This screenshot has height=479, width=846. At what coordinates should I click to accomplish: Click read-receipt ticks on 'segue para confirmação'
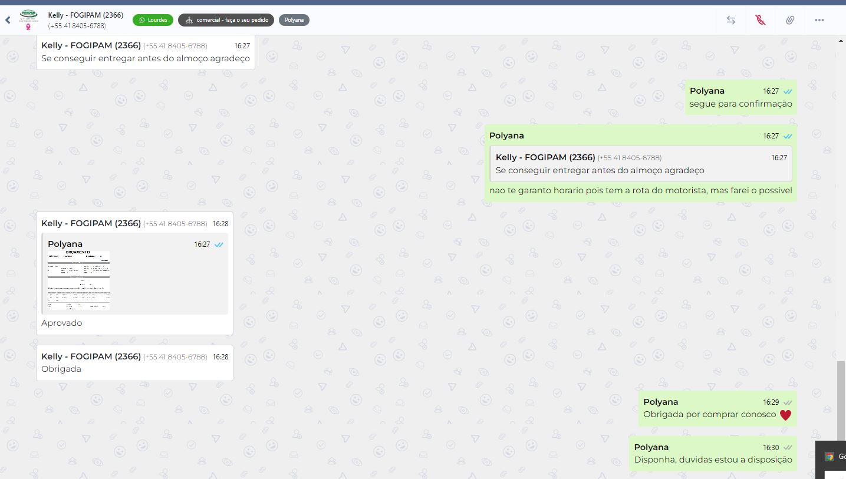(x=788, y=91)
